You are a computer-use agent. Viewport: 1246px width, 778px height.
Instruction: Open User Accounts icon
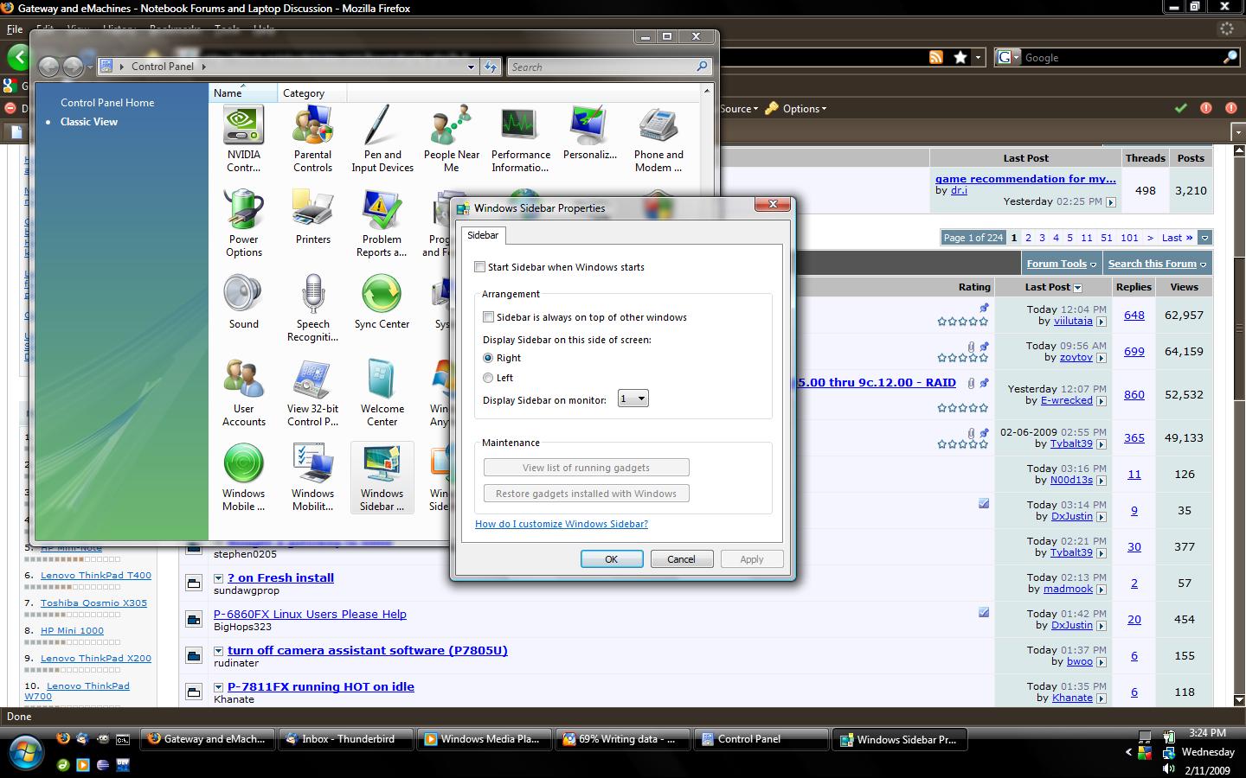click(243, 393)
